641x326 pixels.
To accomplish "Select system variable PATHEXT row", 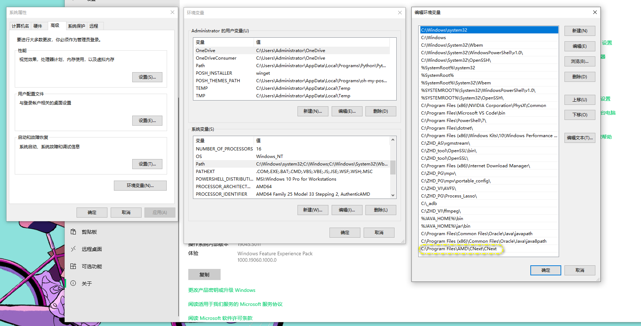I will (x=292, y=172).
